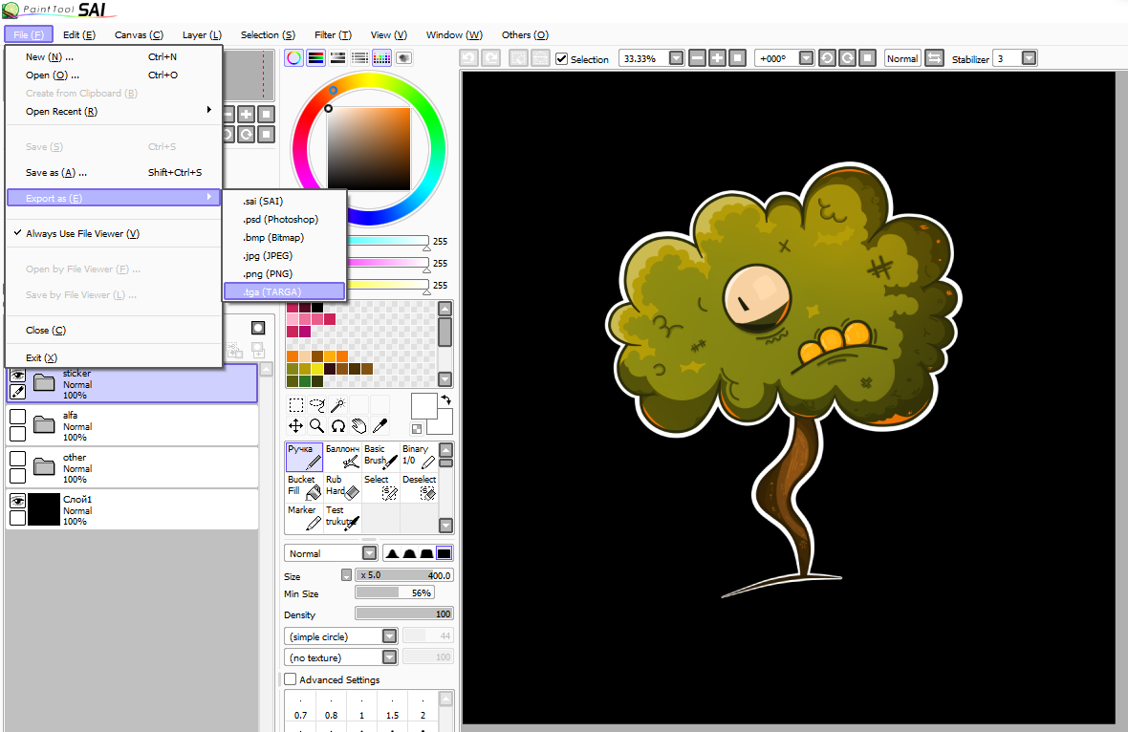Click the Zoom magnifier tool
Image resolution: width=1128 pixels, height=732 pixels.
316,425
